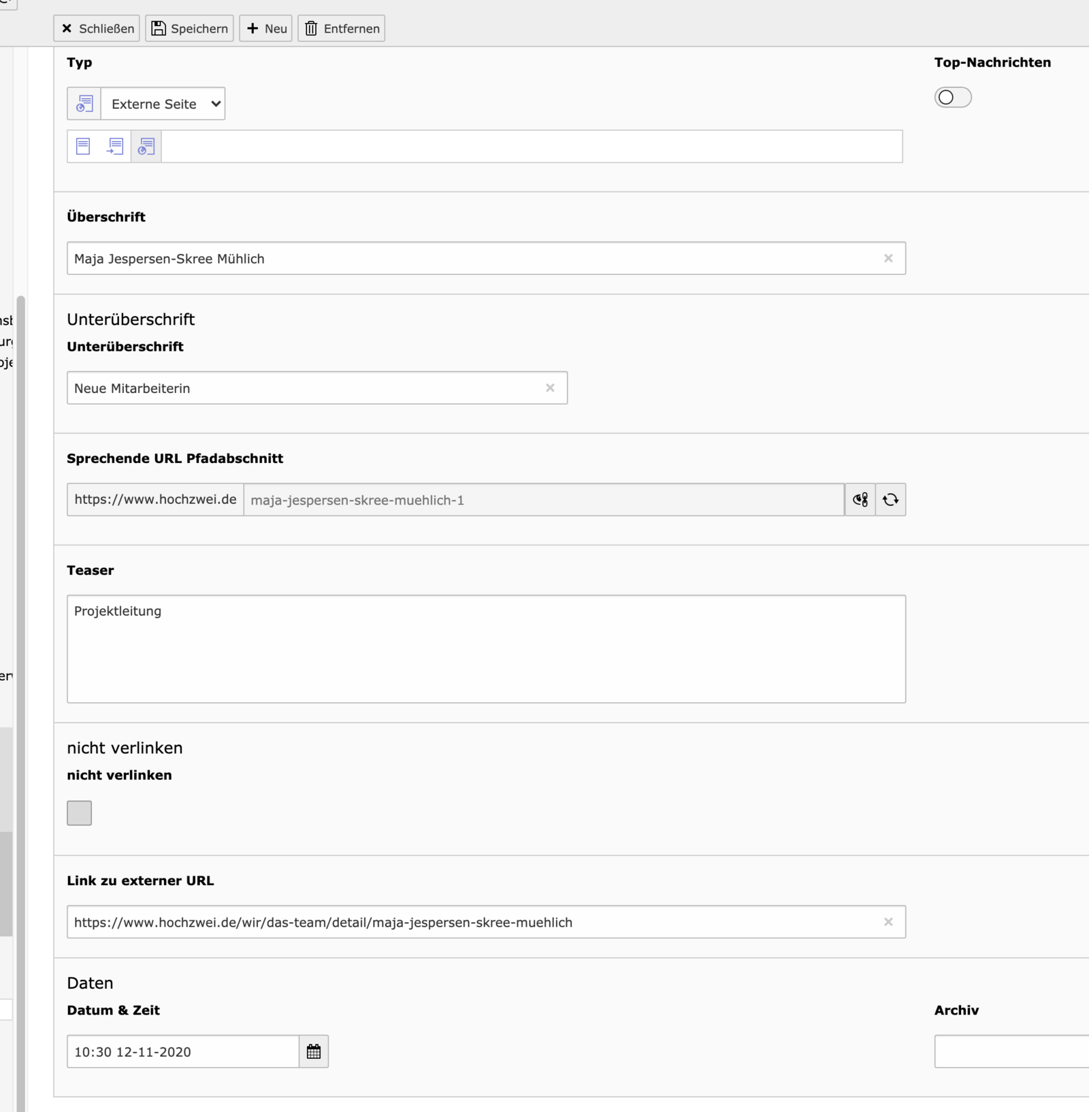
Task: Delete the record with Entfernen
Action: coord(342,29)
